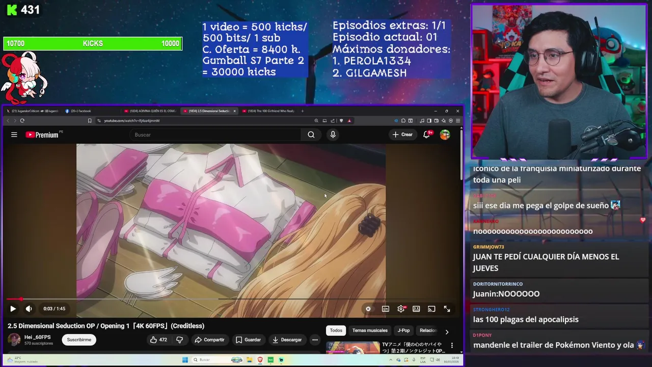This screenshot has width=652, height=367.
Task: Open the player settings gear
Action: click(401, 308)
